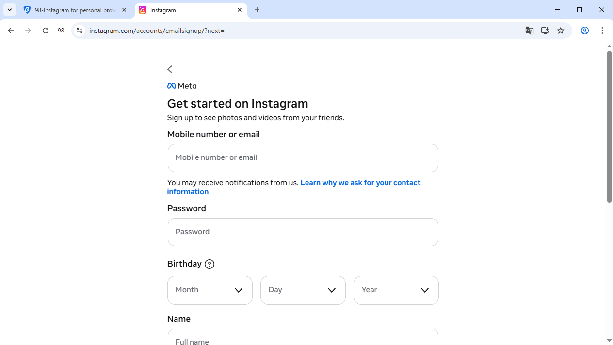Click the Password input field

(x=303, y=232)
